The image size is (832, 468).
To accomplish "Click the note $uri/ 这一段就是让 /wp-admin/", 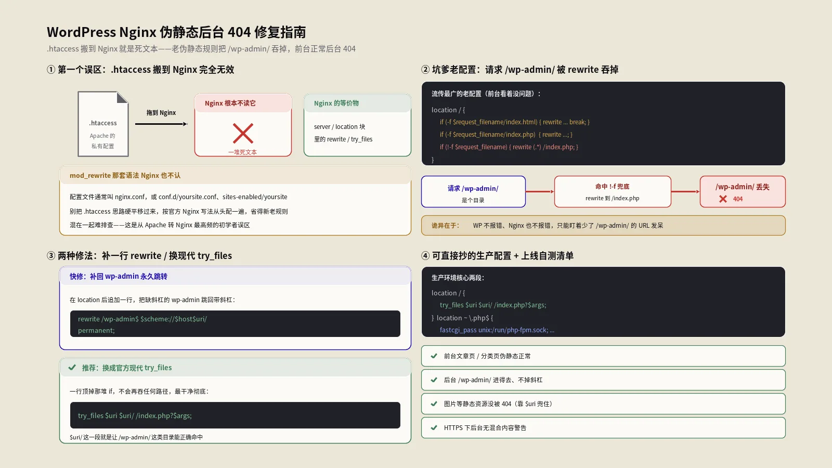I will pos(136,437).
